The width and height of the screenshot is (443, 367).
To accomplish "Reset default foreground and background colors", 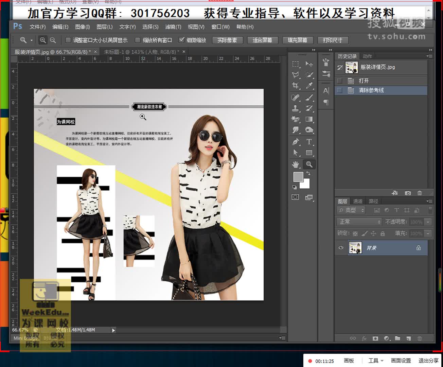I will coord(294,187).
